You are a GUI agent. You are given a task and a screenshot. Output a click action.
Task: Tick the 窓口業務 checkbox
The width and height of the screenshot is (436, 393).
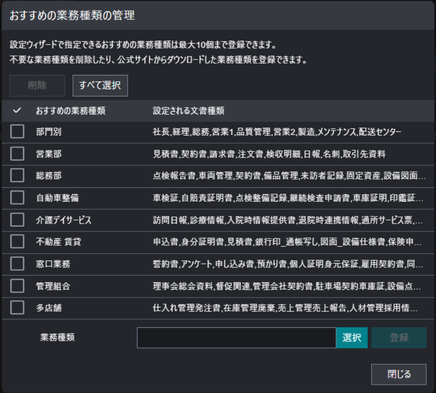pyautogui.click(x=17, y=264)
